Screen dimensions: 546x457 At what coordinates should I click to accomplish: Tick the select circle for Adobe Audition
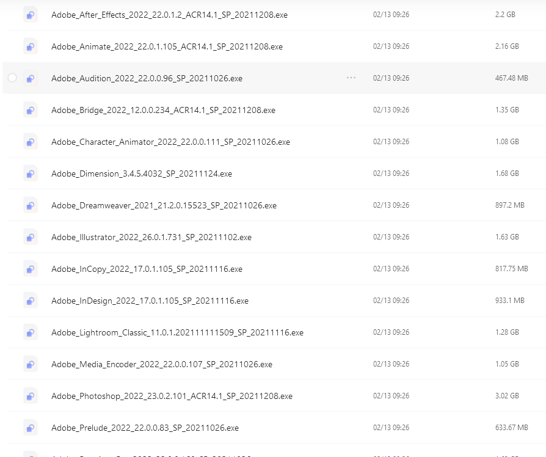(x=12, y=78)
